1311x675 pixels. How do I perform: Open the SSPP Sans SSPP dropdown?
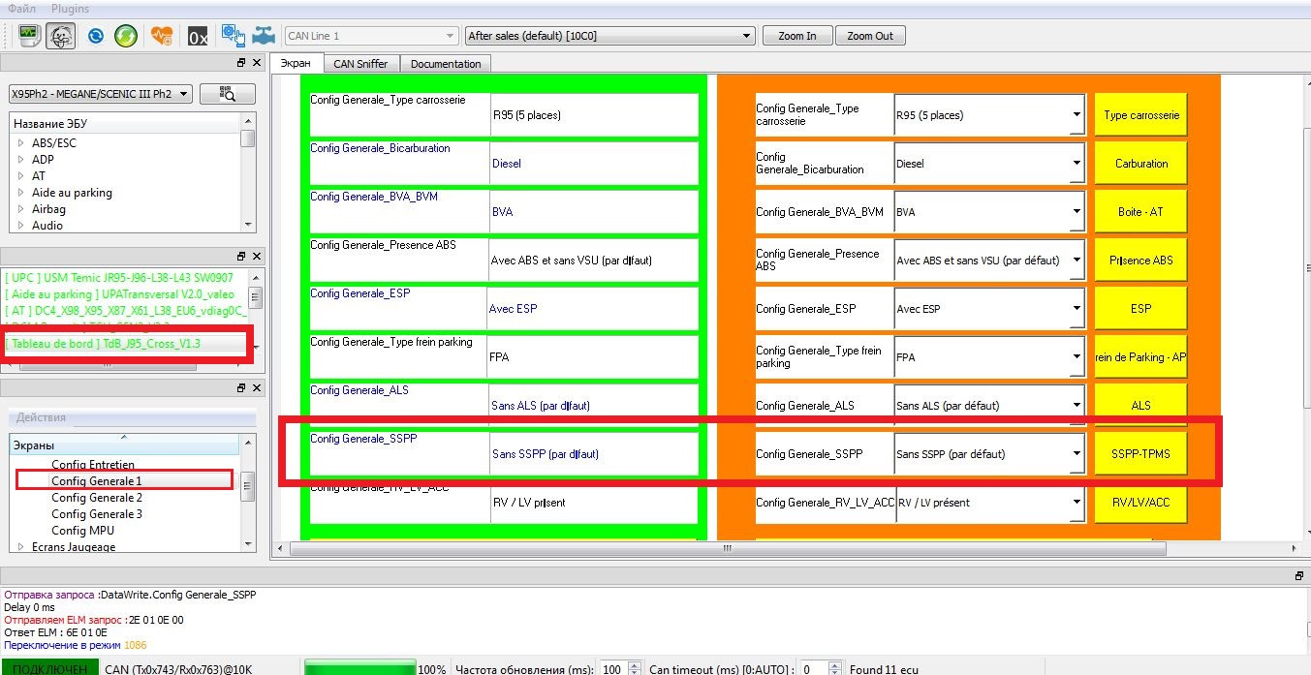(x=988, y=454)
